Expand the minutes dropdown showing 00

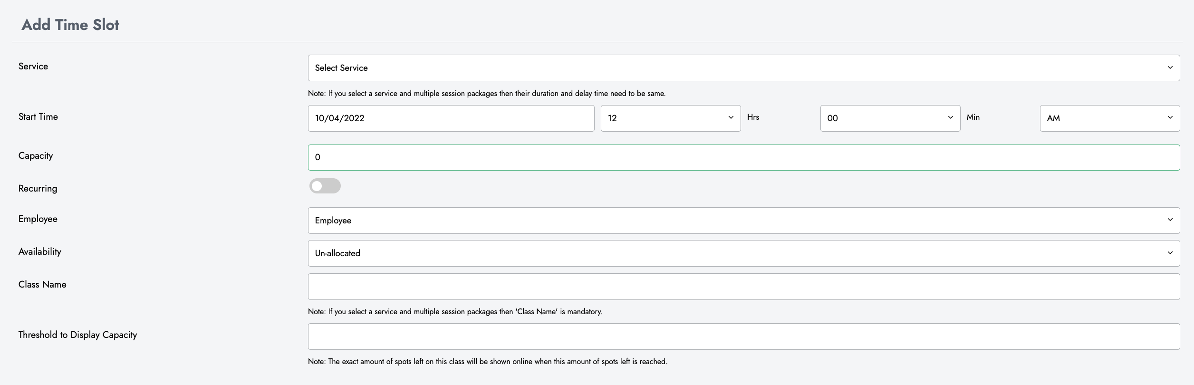(890, 118)
